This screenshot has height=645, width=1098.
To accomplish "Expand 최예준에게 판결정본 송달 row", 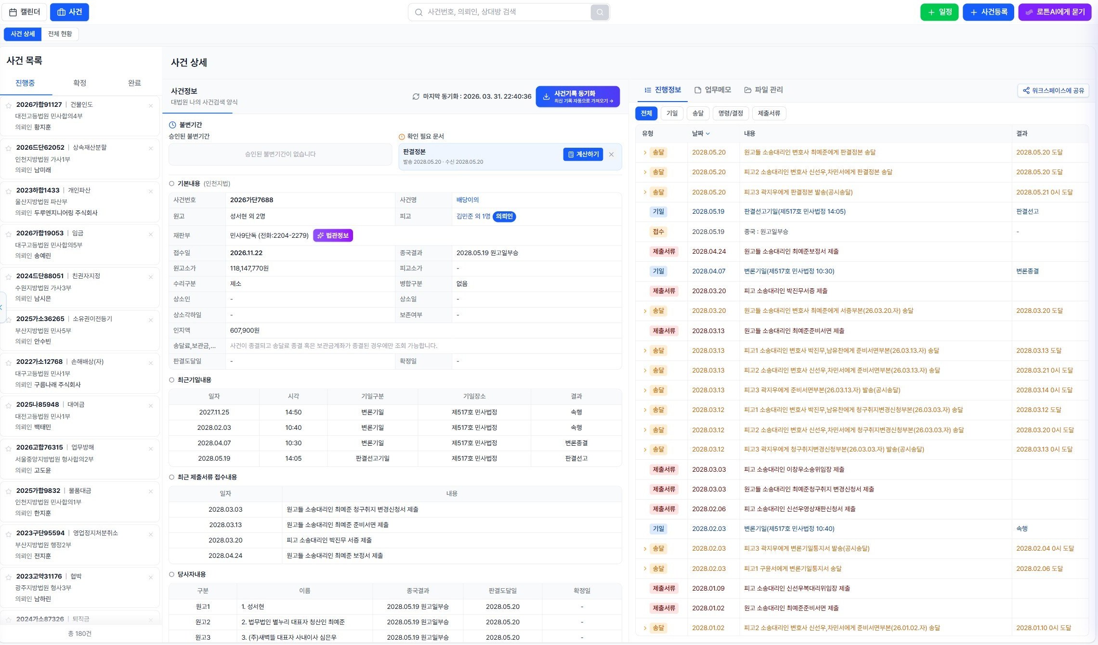I will [x=645, y=153].
